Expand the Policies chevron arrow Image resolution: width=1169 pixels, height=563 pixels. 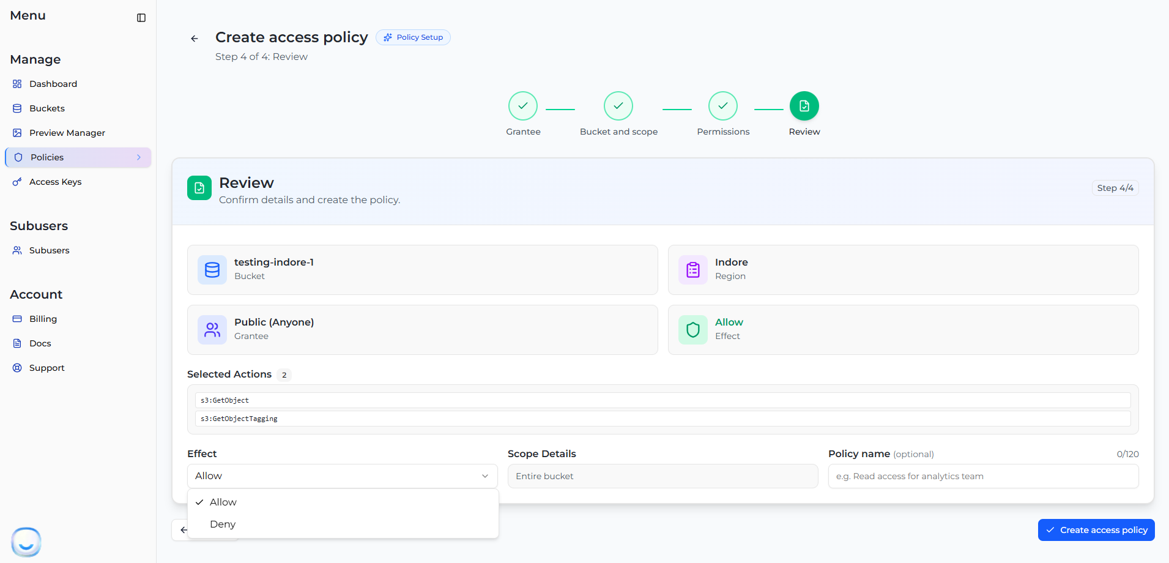[x=139, y=157]
